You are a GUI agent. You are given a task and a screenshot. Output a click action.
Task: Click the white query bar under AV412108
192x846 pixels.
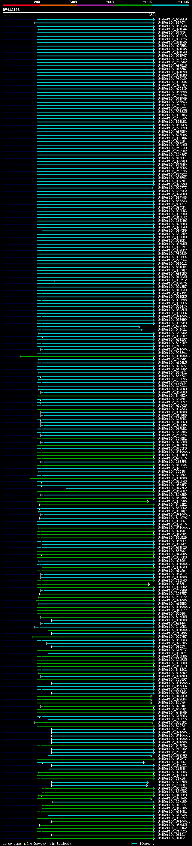click(x=79, y=13)
